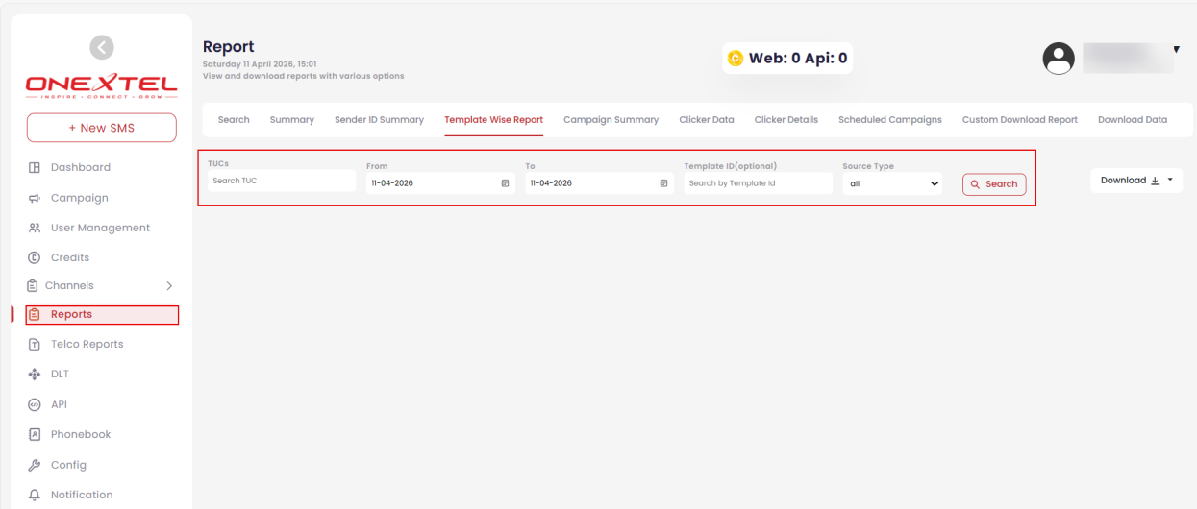Open the From date calendar icon
The height and width of the screenshot is (509, 1197).
coord(505,182)
